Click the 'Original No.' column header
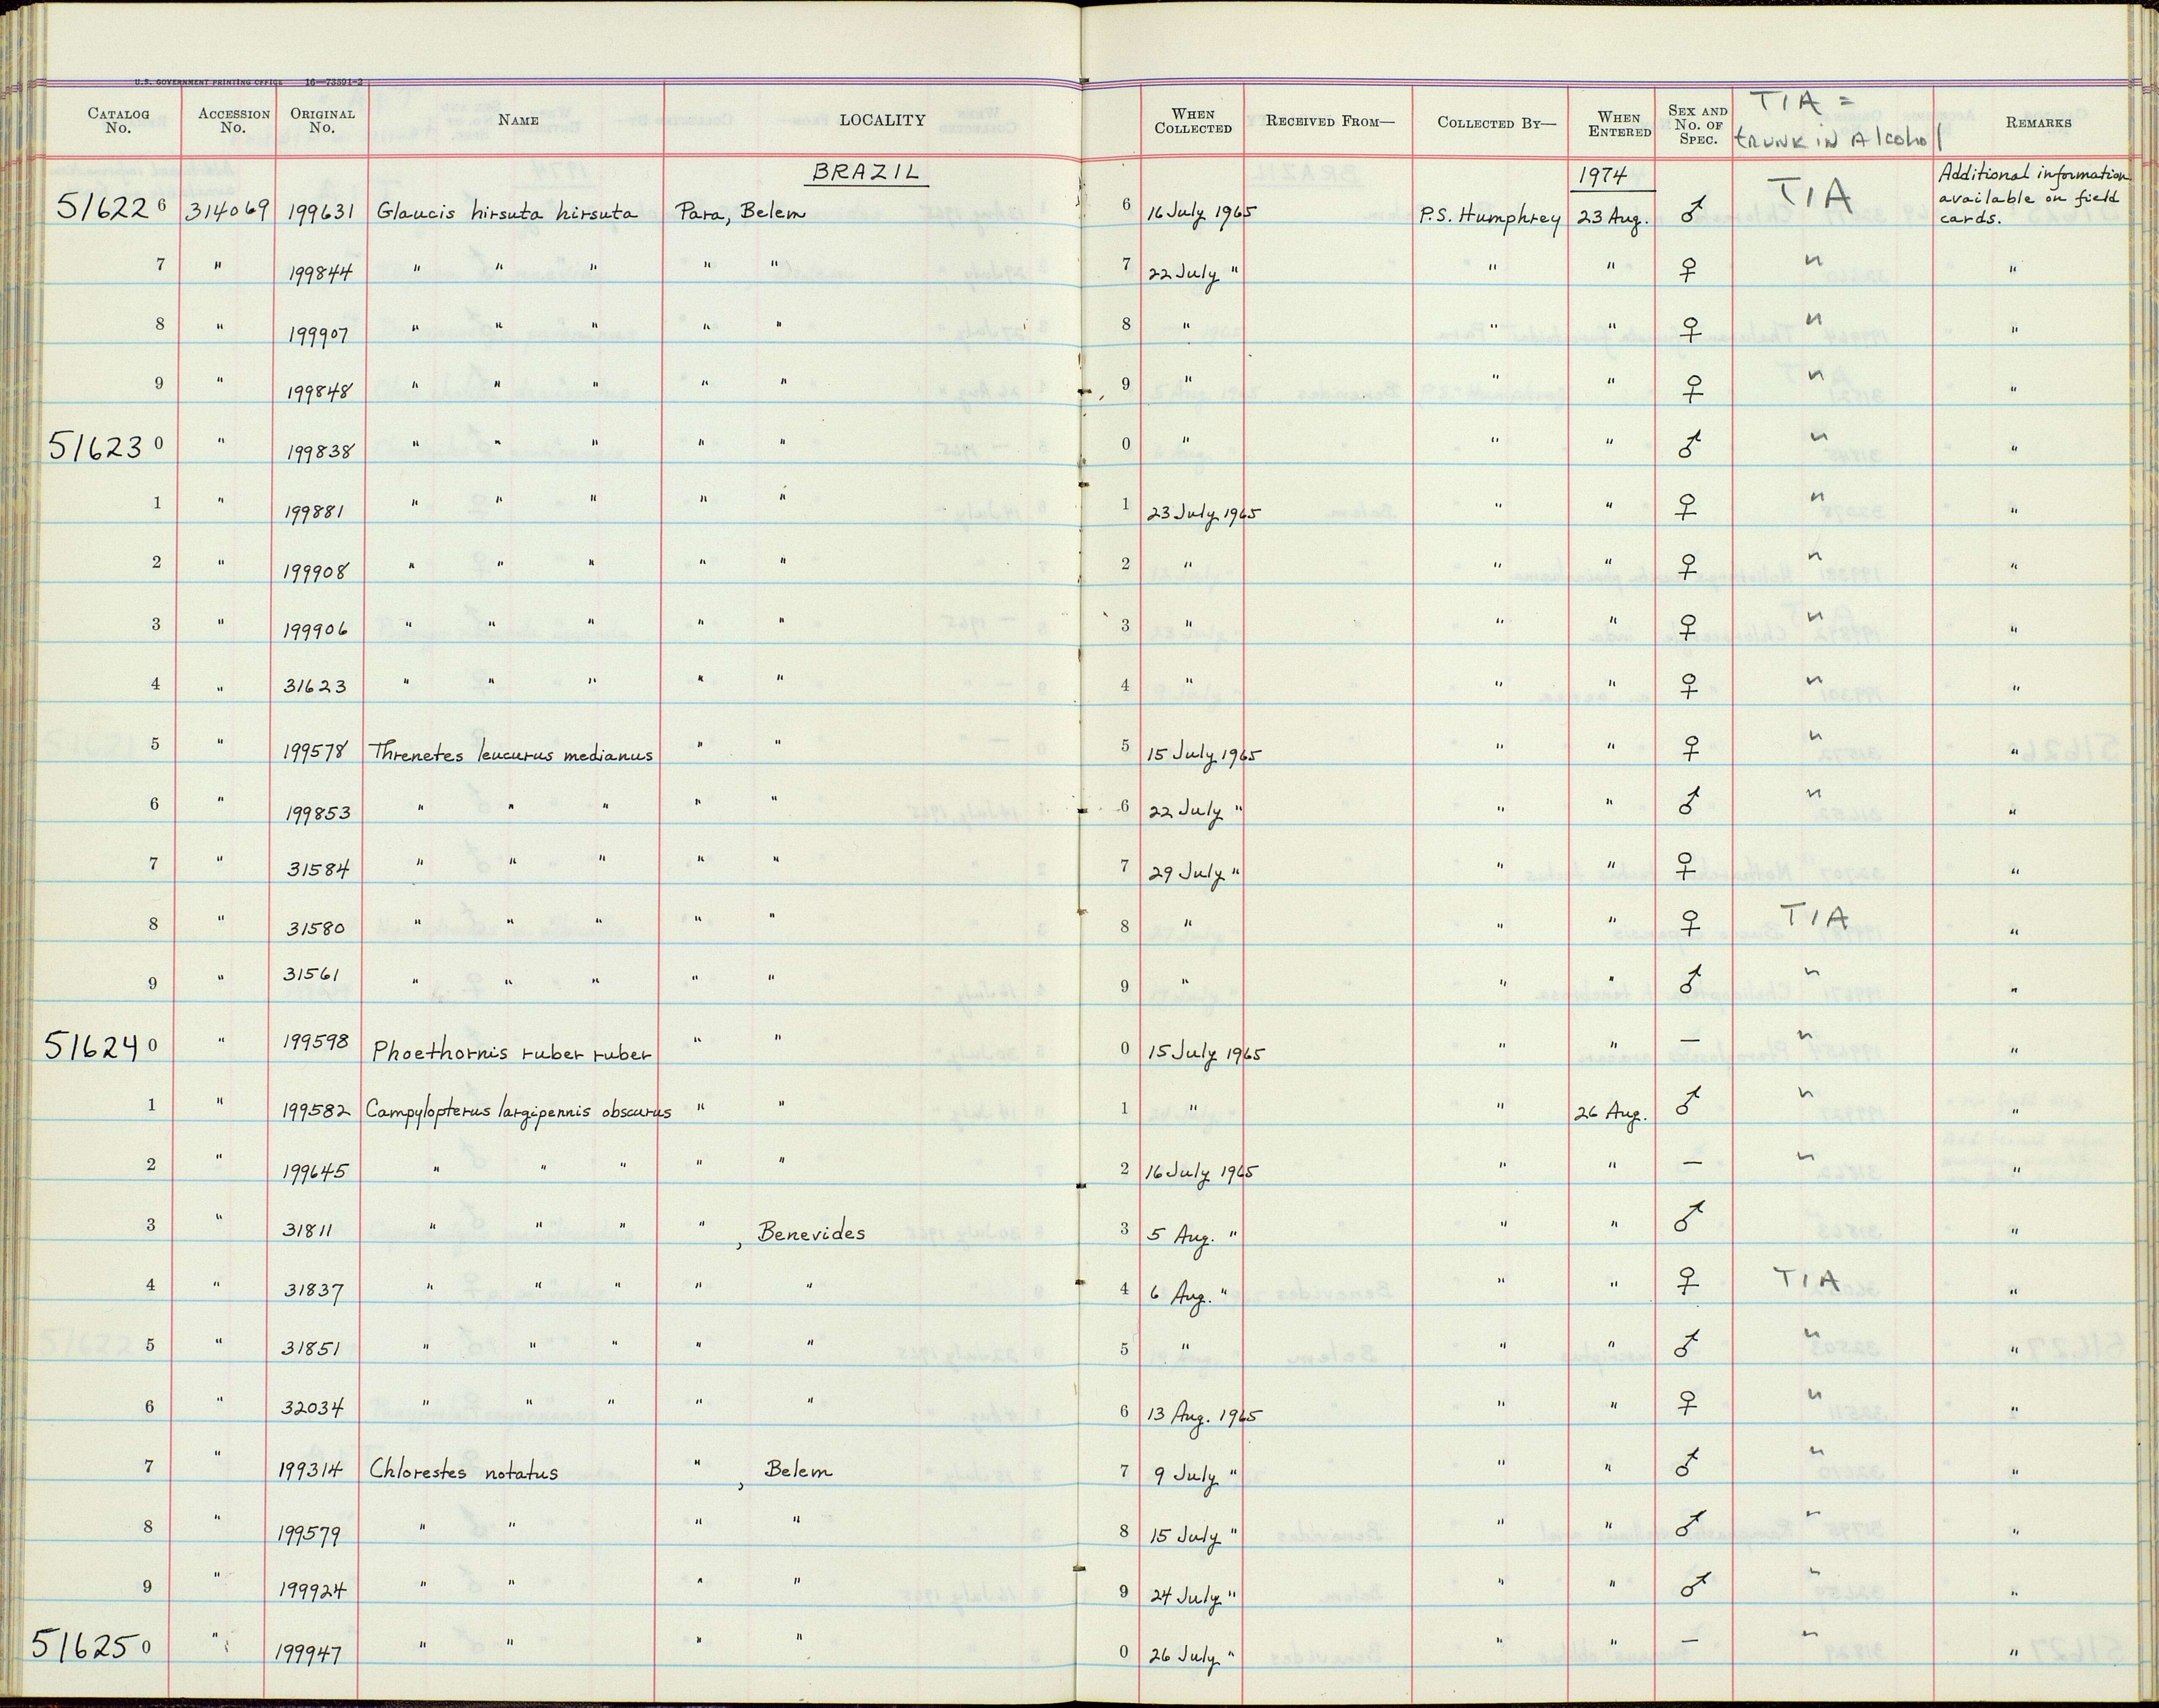Screen dimensions: 2159x1708 (322, 121)
